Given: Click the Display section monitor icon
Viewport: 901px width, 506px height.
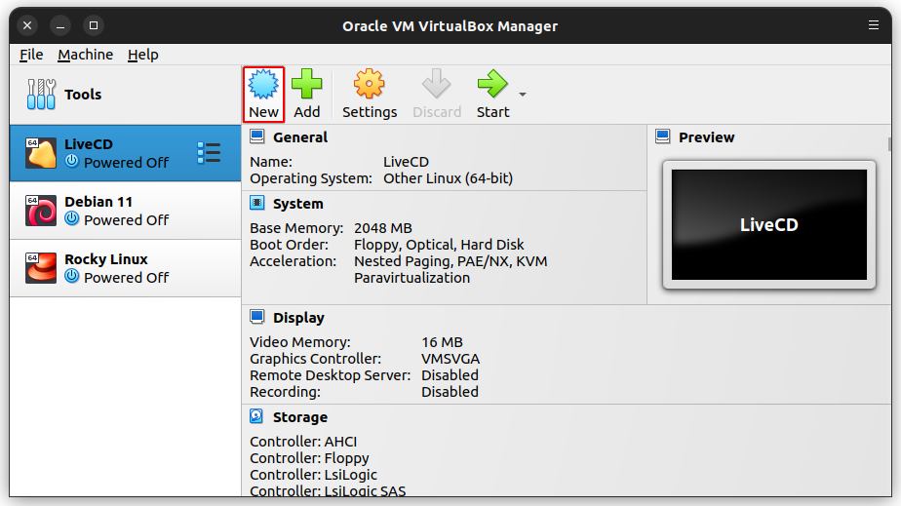Looking at the screenshot, I should [x=256, y=317].
